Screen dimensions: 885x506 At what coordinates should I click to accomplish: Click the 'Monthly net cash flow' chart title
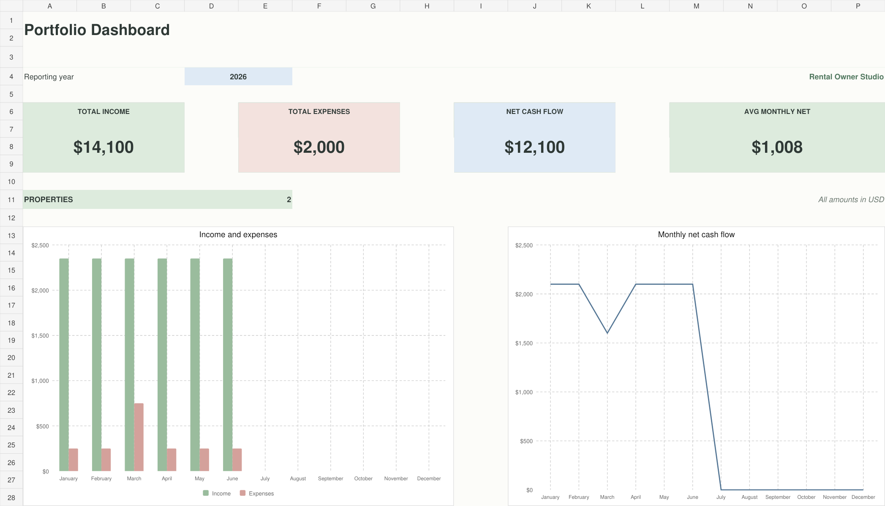pyautogui.click(x=696, y=235)
